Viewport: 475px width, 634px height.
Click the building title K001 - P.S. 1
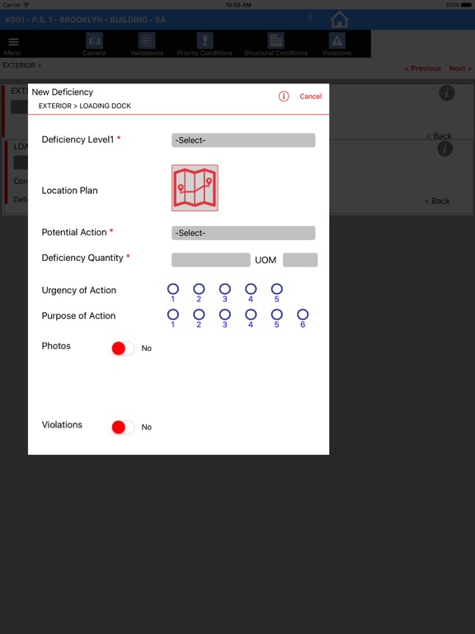point(85,20)
